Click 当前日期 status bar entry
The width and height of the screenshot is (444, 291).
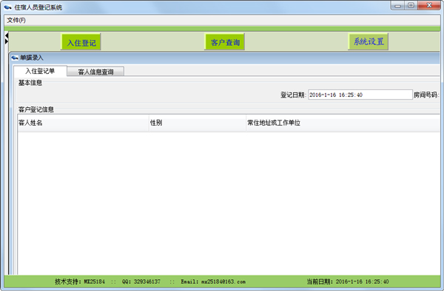click(348, 281)
